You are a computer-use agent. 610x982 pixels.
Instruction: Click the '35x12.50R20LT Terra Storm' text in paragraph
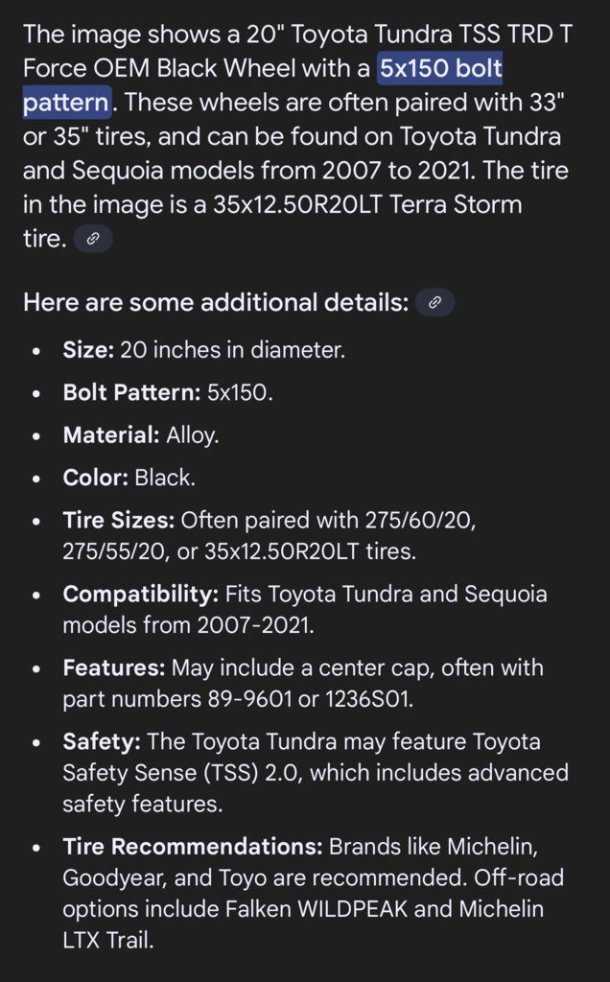tap(367, 204)
